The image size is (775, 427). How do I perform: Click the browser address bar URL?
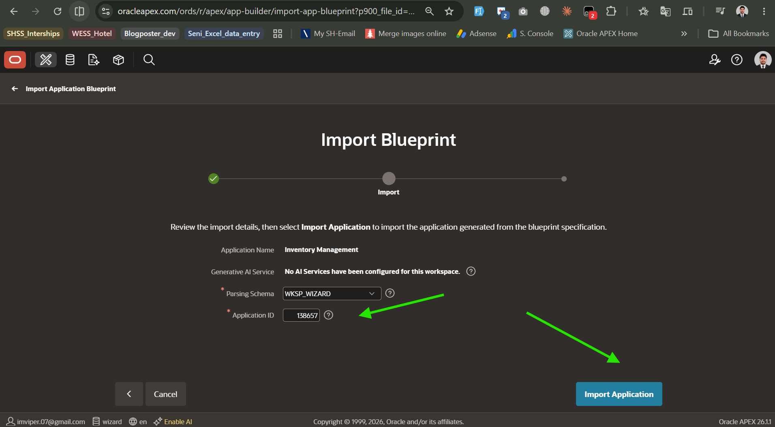[266, 11]
